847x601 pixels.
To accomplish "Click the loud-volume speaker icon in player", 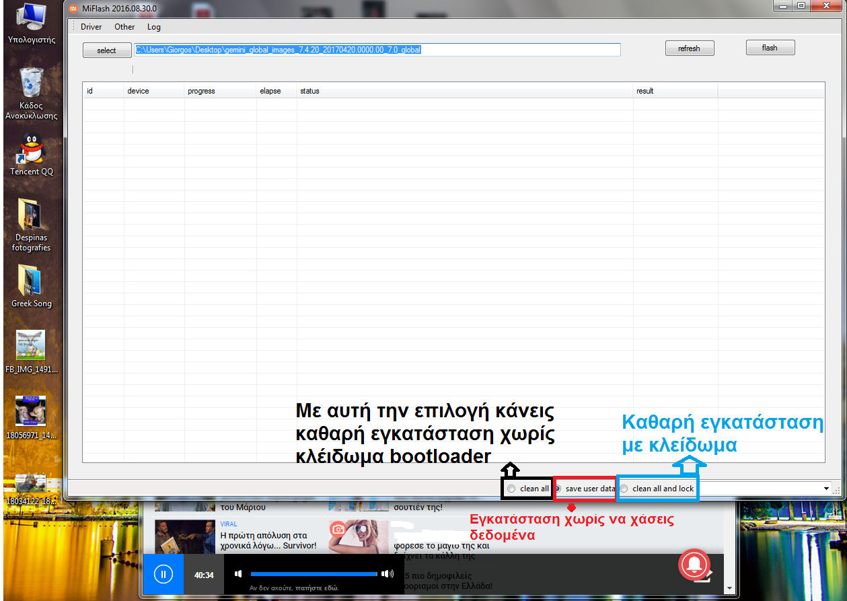I will [x=388, y=574].
